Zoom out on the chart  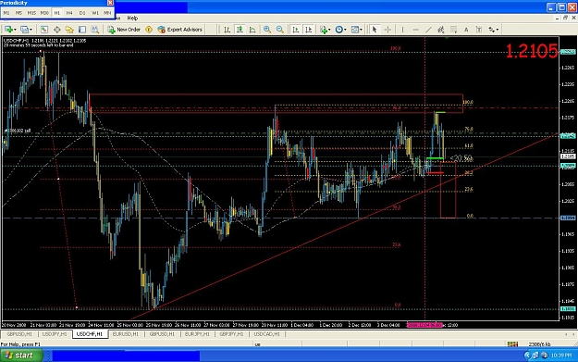coord(280,30)
